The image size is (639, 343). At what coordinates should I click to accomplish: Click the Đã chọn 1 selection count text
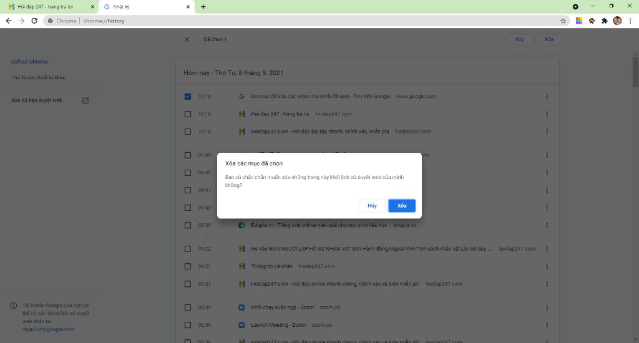(x=215, y=39)
